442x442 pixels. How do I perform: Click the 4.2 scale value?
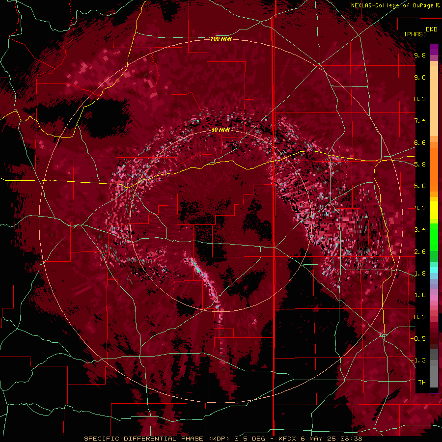tap(420, 208)
